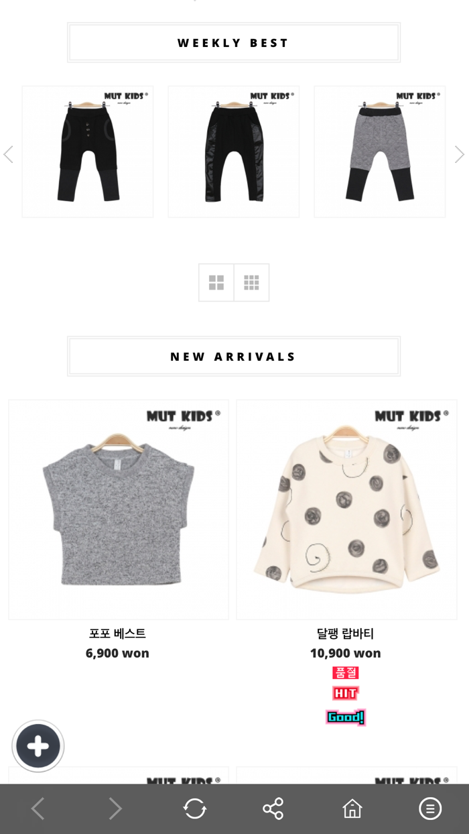View the black button baggy pants thumbnail

(x=88, y=152)
